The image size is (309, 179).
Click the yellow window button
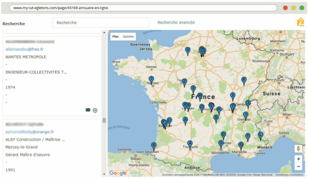pyautogui.click(x=294, y=8)
